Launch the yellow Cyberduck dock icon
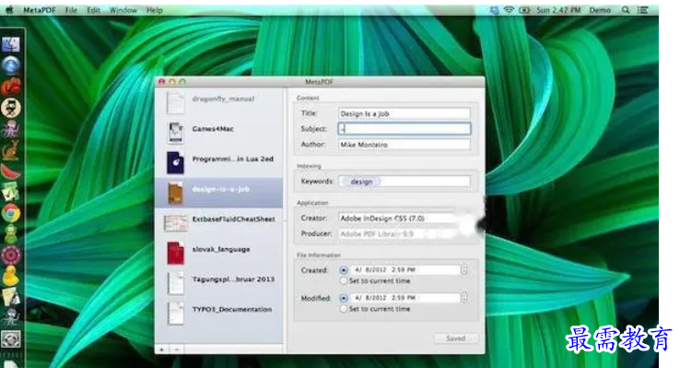This screenshot has width=680, height=368. click(x=11, y=276)
